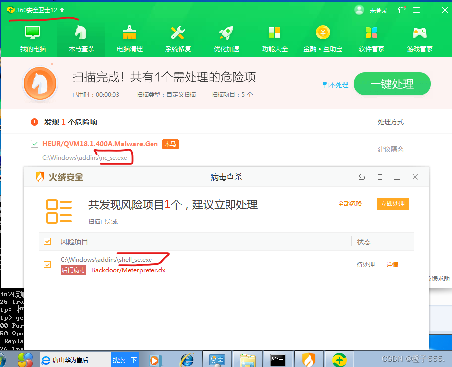Open 360 skin shirt icon
452x367 pixels.
pos(402,10)
